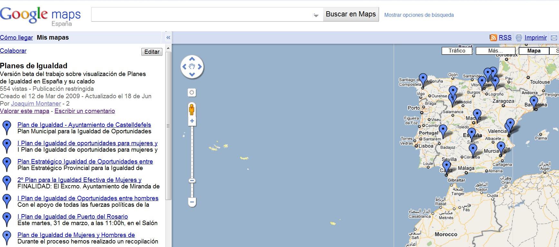The width and height of the screenshot is (559, 247).
Task: Open the search box dropdown arrow
Action: point(316,15)
